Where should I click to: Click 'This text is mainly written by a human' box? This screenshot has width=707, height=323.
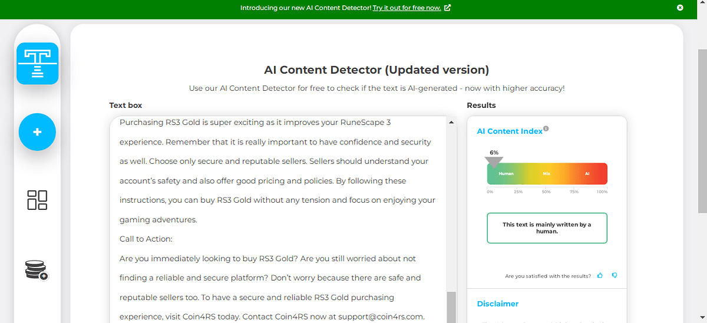[547, 228]
